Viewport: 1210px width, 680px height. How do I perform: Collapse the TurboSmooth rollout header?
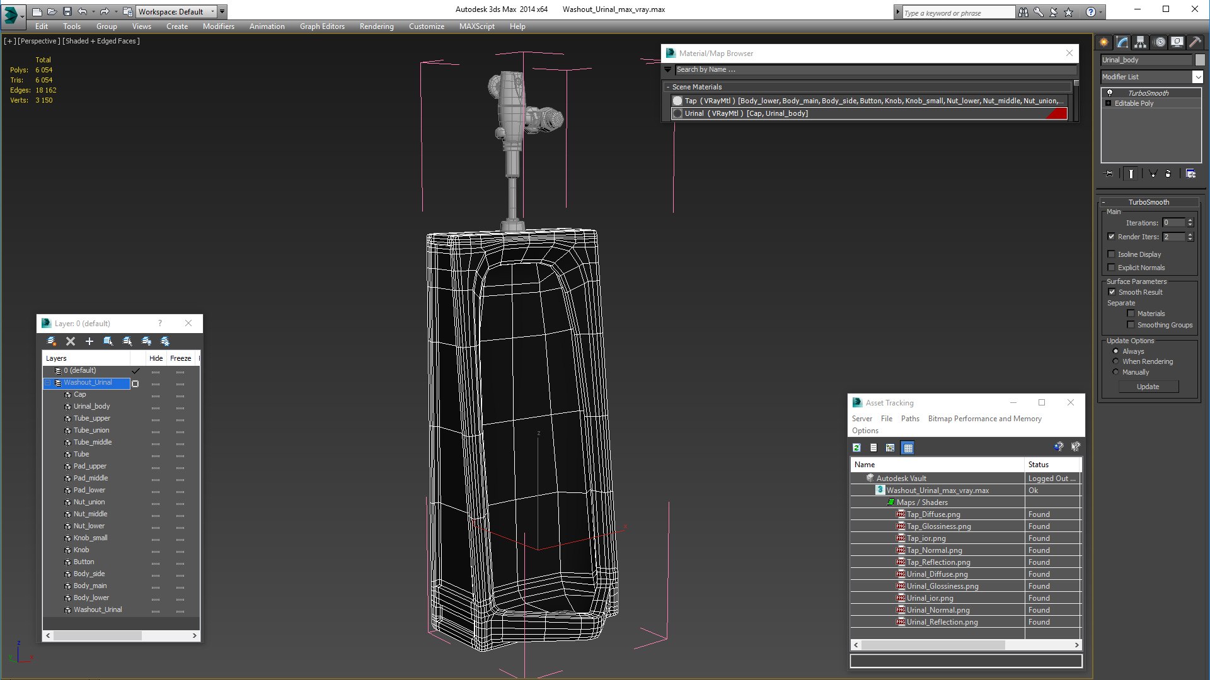pos(1148,202)
